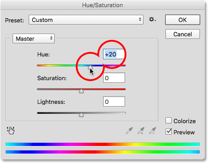Open the Master color range dropdown

click(34, 39)
